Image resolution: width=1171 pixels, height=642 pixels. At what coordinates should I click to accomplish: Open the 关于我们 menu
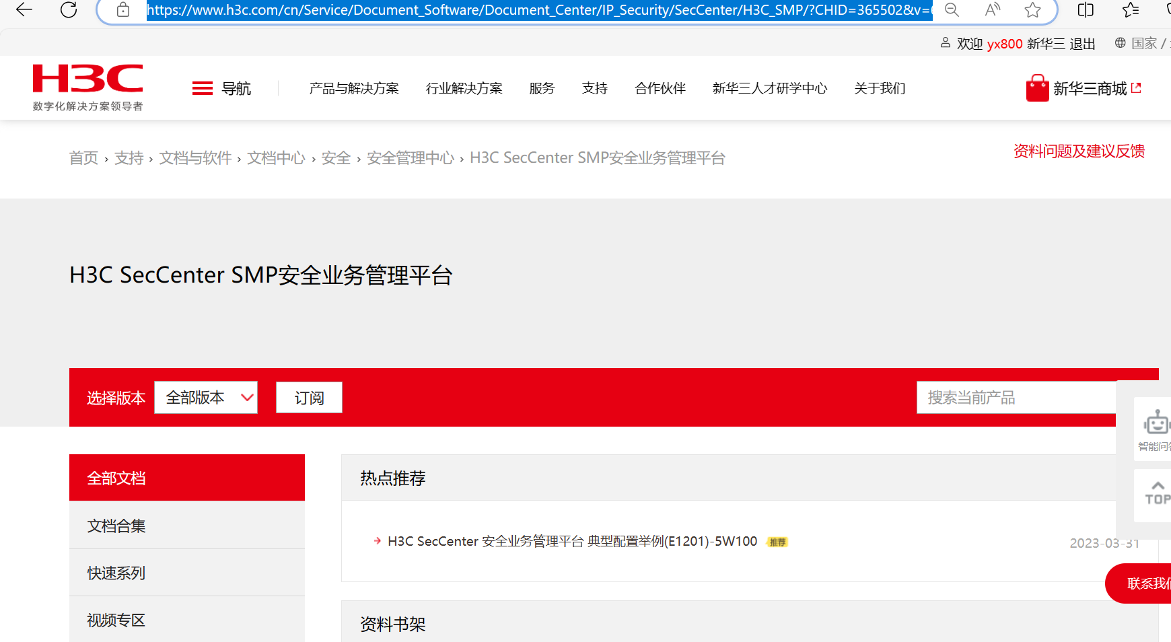point(880,88)
